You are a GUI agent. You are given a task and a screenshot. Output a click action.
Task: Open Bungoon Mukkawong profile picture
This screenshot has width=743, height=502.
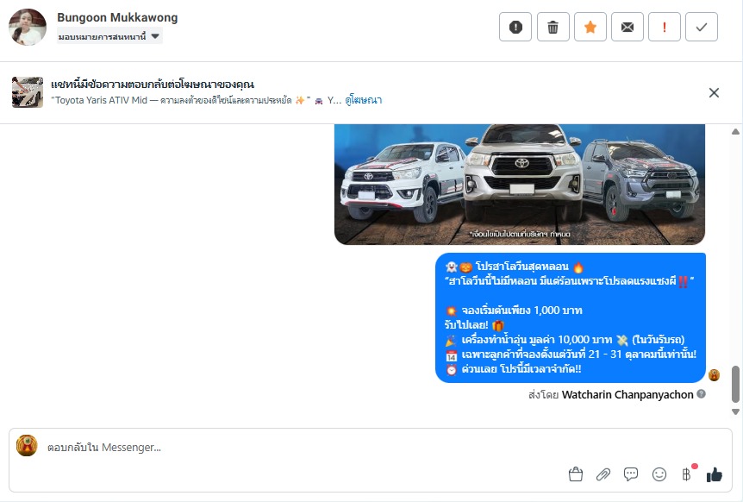tap(28, 27)
